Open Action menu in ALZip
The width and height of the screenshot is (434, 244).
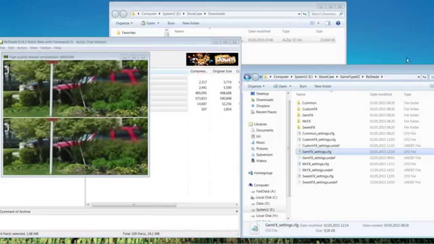click(x=22, y=48)
